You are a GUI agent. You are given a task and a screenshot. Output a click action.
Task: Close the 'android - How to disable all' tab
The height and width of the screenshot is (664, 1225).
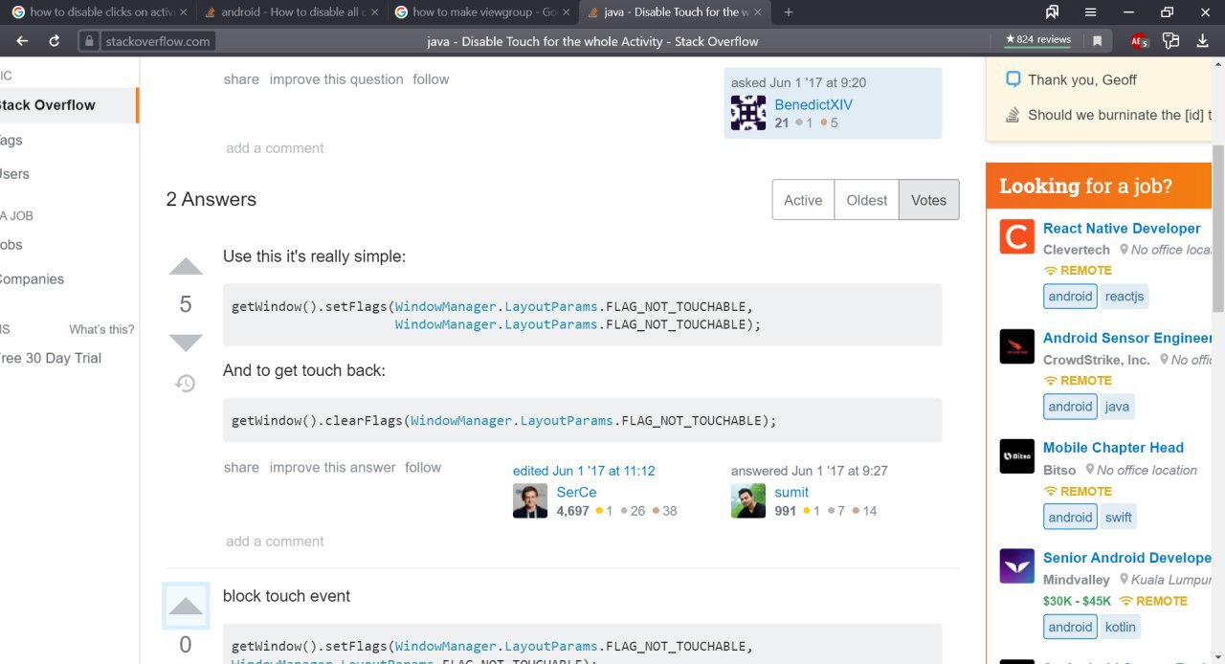374,12
